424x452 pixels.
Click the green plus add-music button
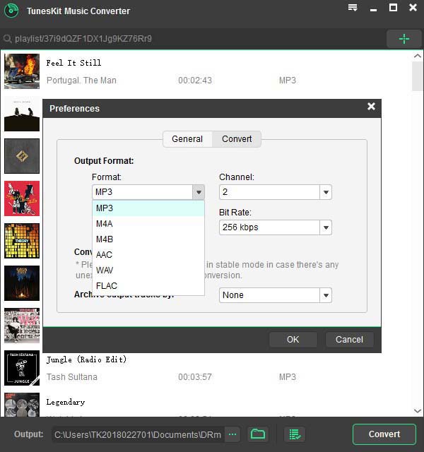tap(404, 39)
